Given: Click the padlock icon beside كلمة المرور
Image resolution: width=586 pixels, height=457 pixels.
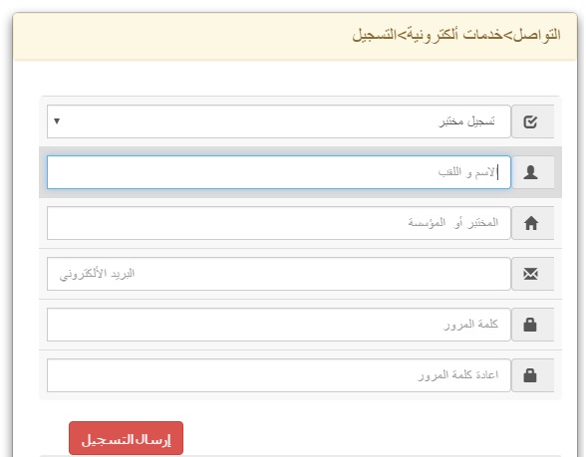Looking at the screenshot, I should pyautogui.click(x=530, y=325).
